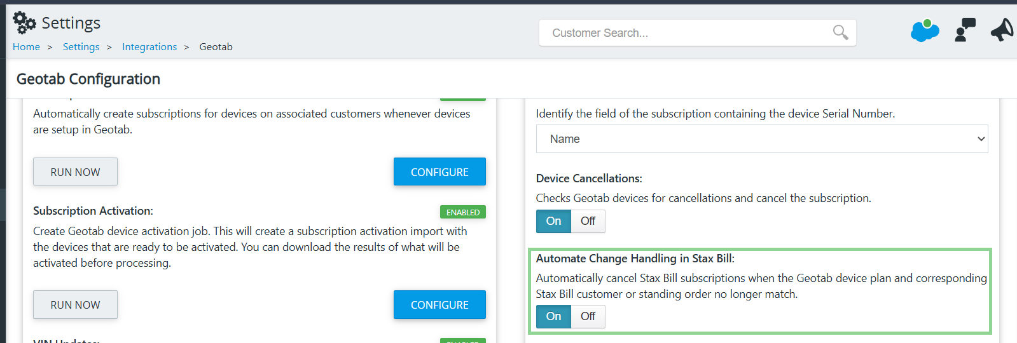The width and height of the screenshot is (1017, 343).
Task: Click the Settings page title text
Action: pos(71,23)
